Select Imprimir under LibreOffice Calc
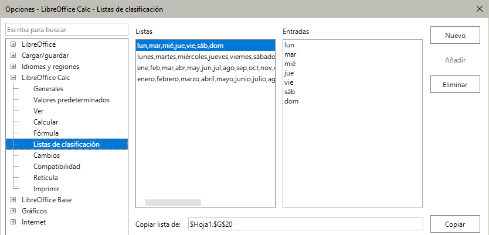This screenshot has width=489, height=235. point(46,189)
